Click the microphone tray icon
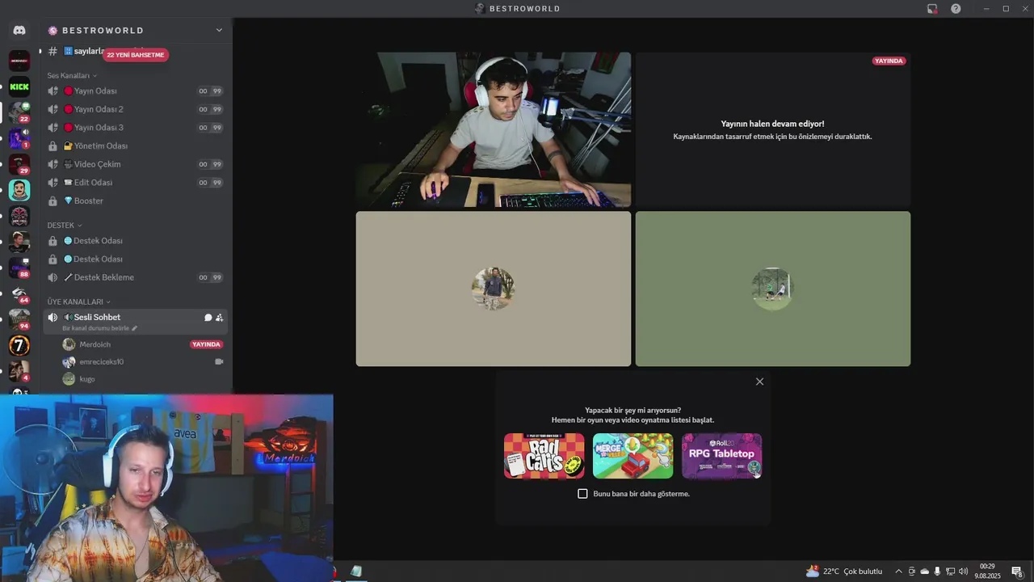This screenshot has height=582, width=1034. click(937, 571)
